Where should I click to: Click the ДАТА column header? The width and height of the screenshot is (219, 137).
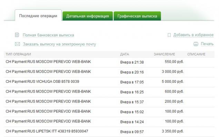tap(125, 54)
